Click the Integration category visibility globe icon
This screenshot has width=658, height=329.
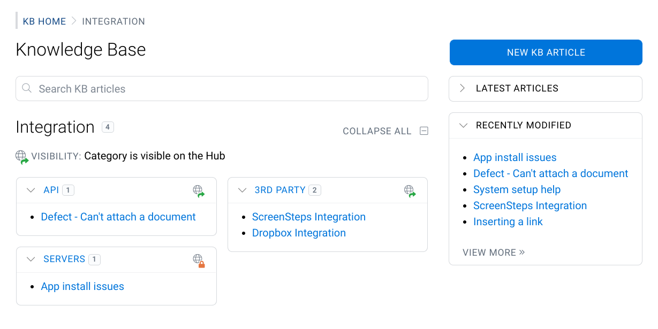pos(21,156)
